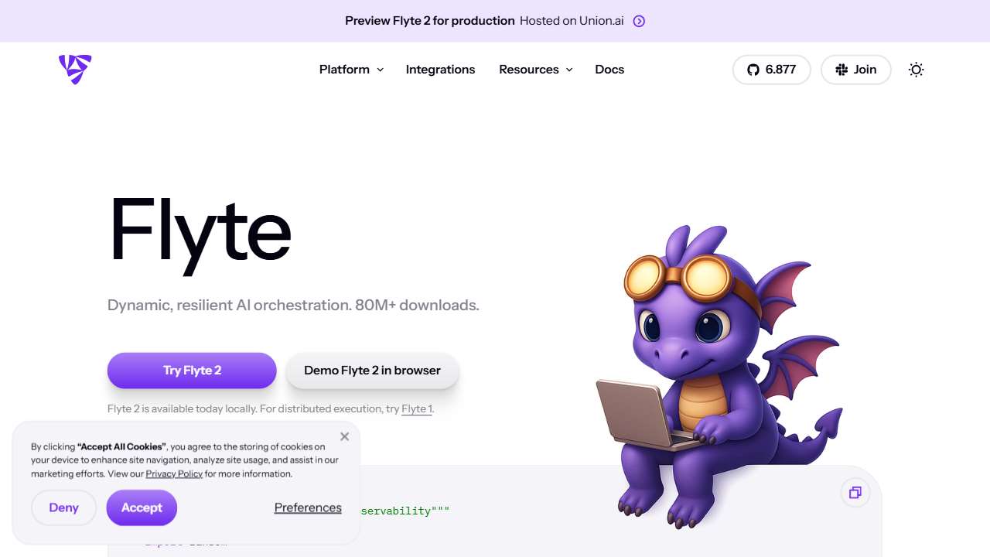Viewport: 990px width, 557px height.
Task: Click the Flyte logo icon
Action: coord(75,70)
